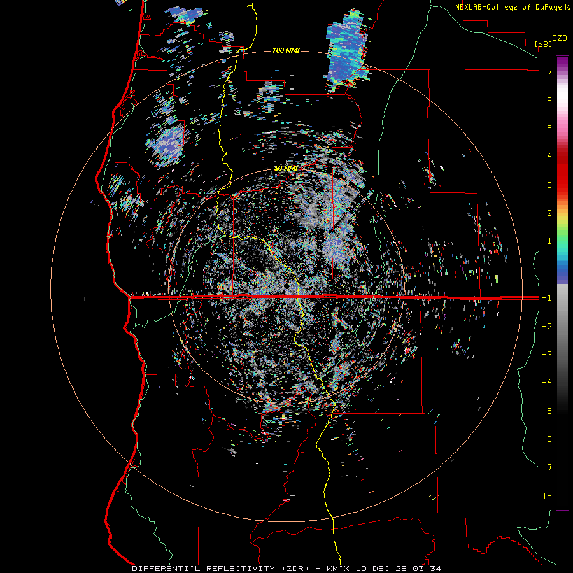Click the positive 7 scale value
This screenshot has height=573, width=573.
[x=549, y=71]
